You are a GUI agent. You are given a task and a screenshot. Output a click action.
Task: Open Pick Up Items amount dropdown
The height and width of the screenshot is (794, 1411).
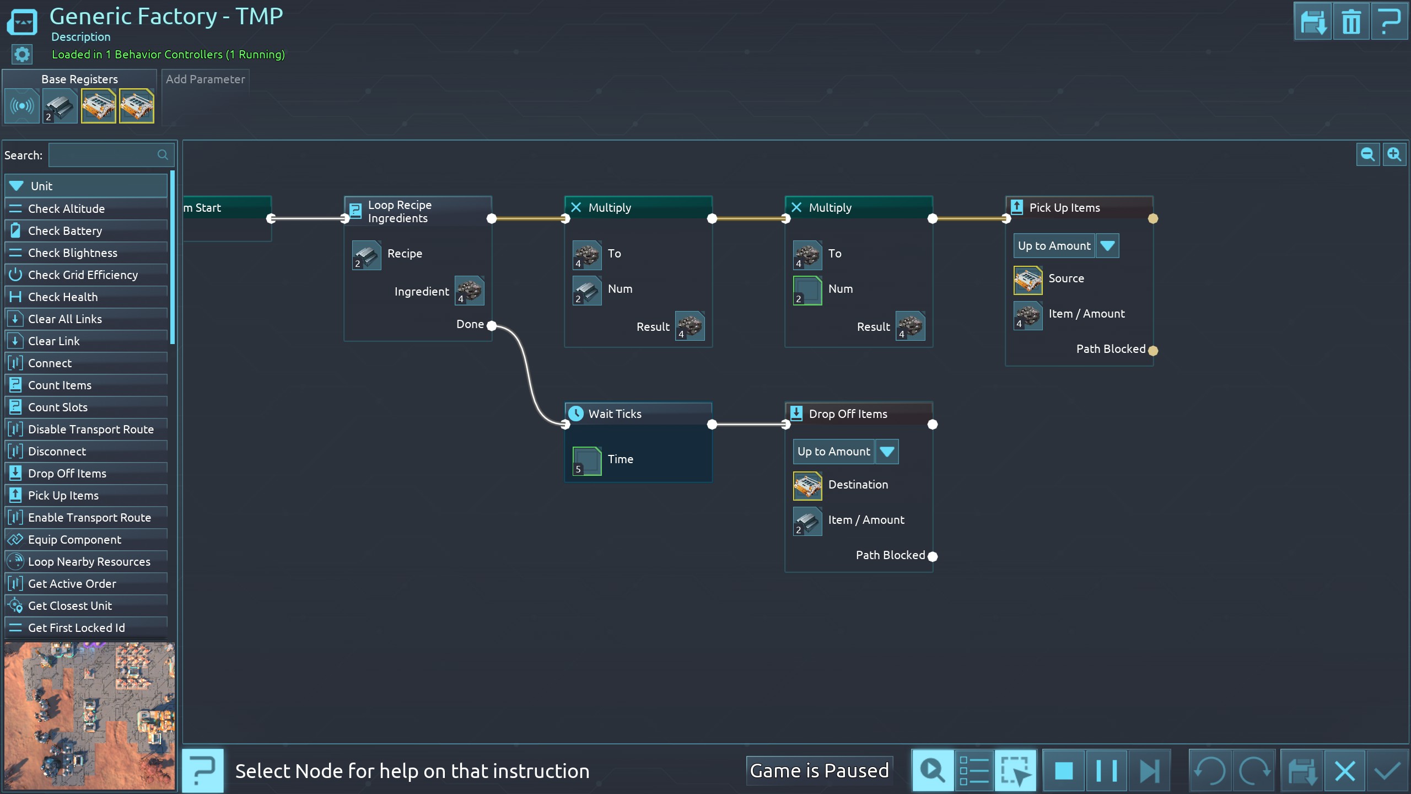1107,246
